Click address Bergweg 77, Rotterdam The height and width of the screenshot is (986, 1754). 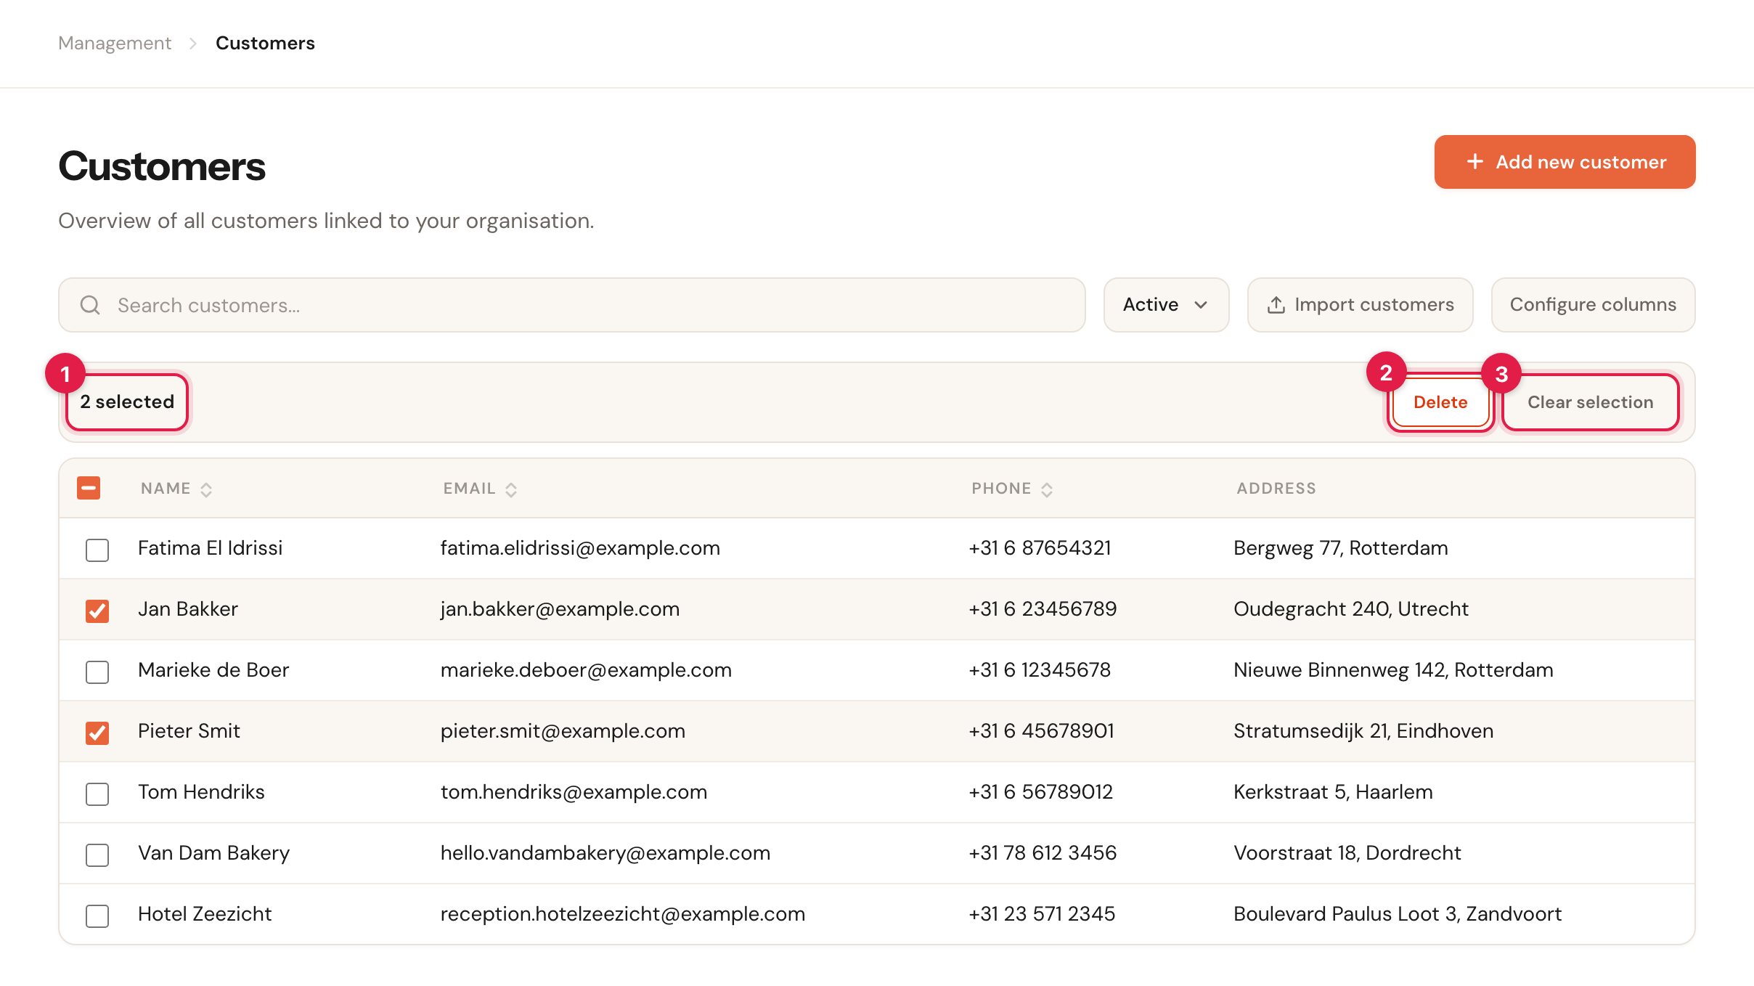1341,548
